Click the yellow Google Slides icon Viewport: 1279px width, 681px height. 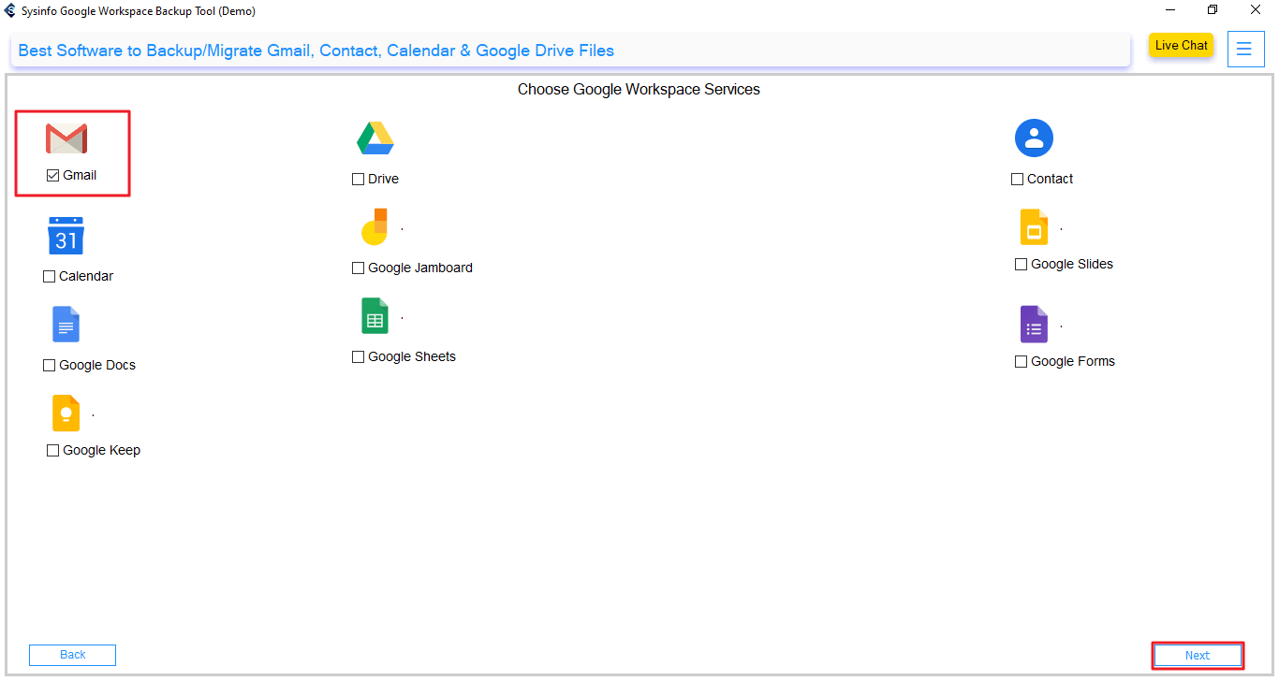coord(1034,227)
